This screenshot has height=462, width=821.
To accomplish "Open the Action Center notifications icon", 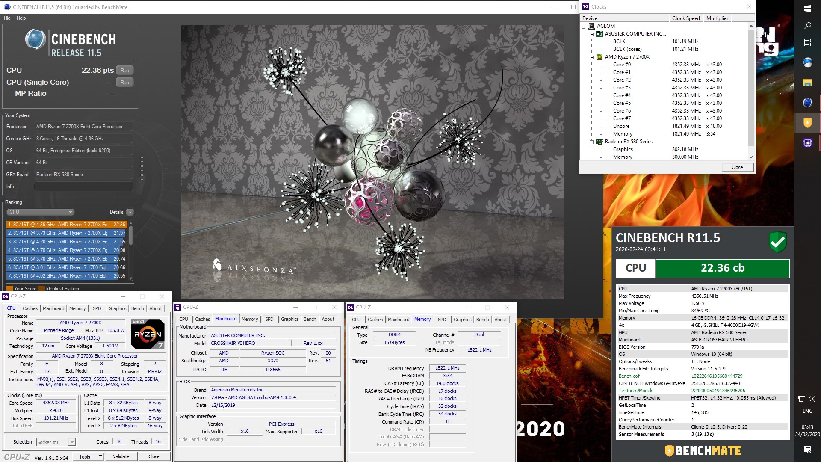I will 807,450.
